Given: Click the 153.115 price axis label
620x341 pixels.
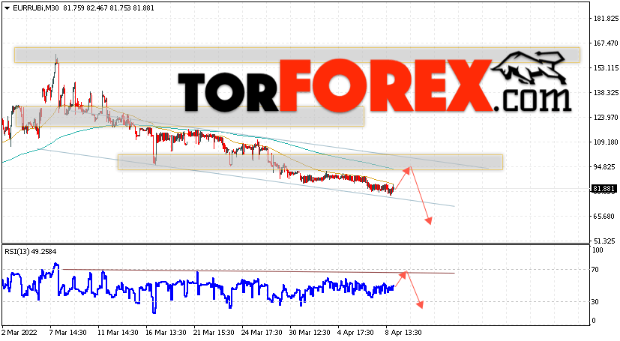Looking at the screenshot, I should pyautogui.click(x=606, y=68).
